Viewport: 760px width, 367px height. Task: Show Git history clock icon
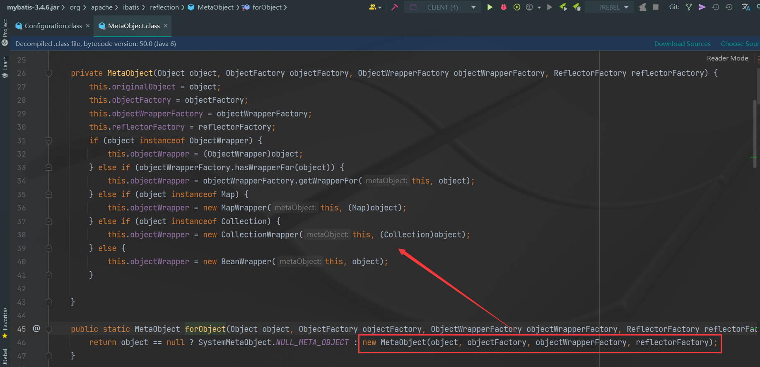point(716,7)
